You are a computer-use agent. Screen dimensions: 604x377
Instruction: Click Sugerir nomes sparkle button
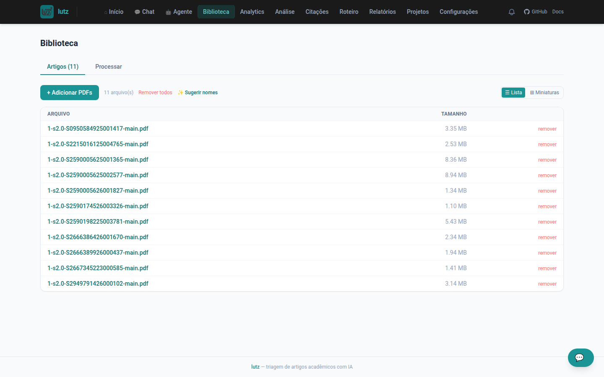click(x=198, y=93)
